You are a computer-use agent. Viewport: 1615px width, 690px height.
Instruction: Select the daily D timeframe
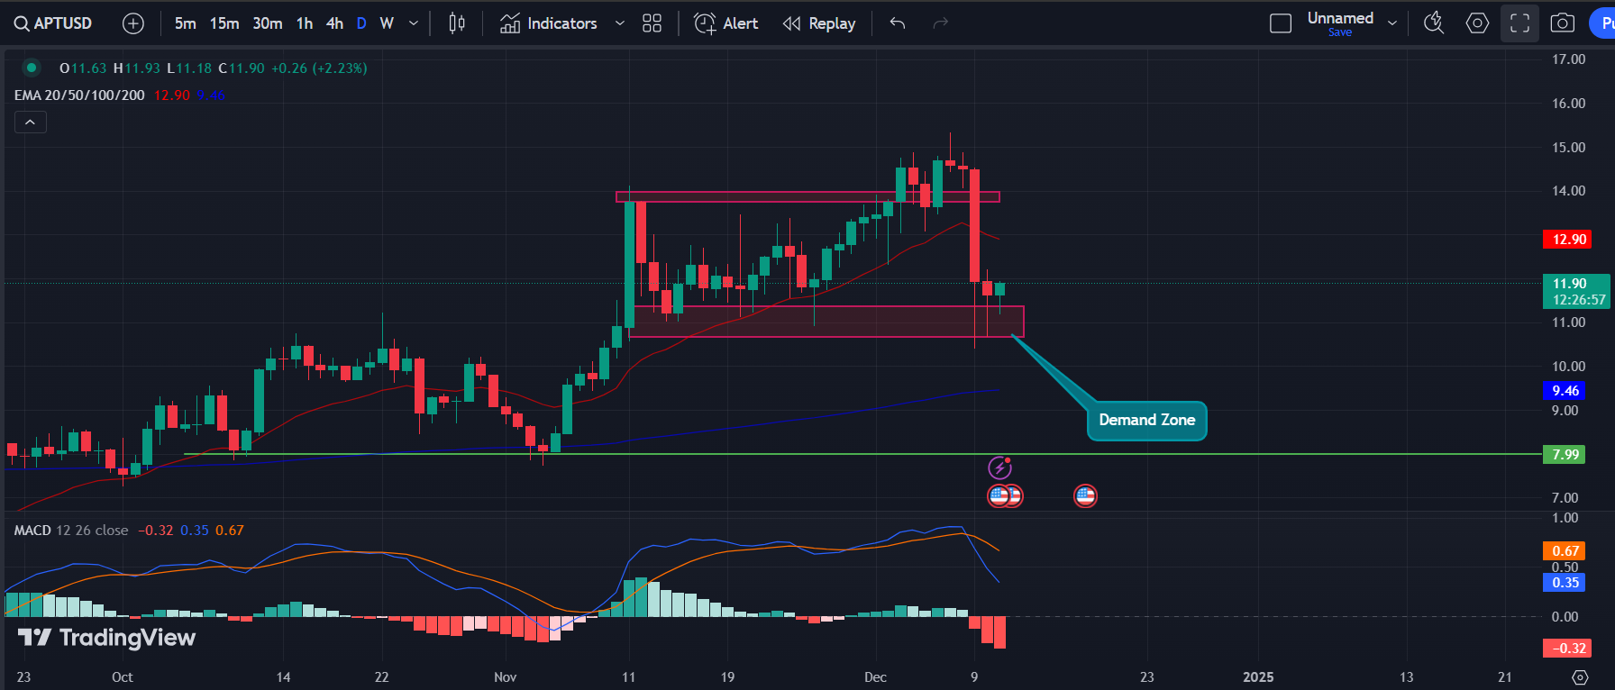(x=361, y=23)
